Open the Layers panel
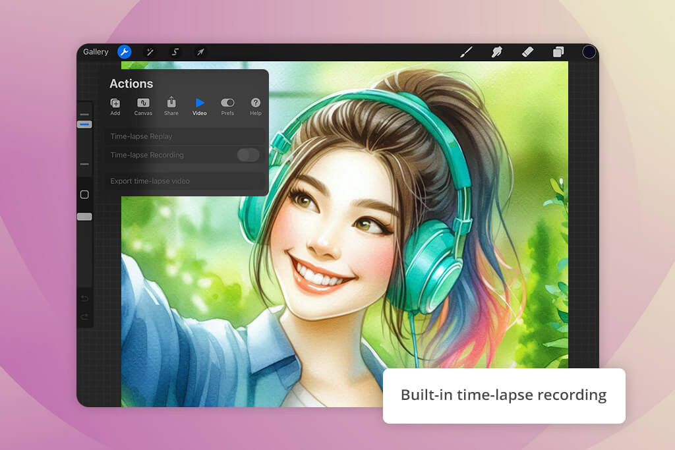The width and height of the screenshot is (675, 450). [x=558, y=52]
